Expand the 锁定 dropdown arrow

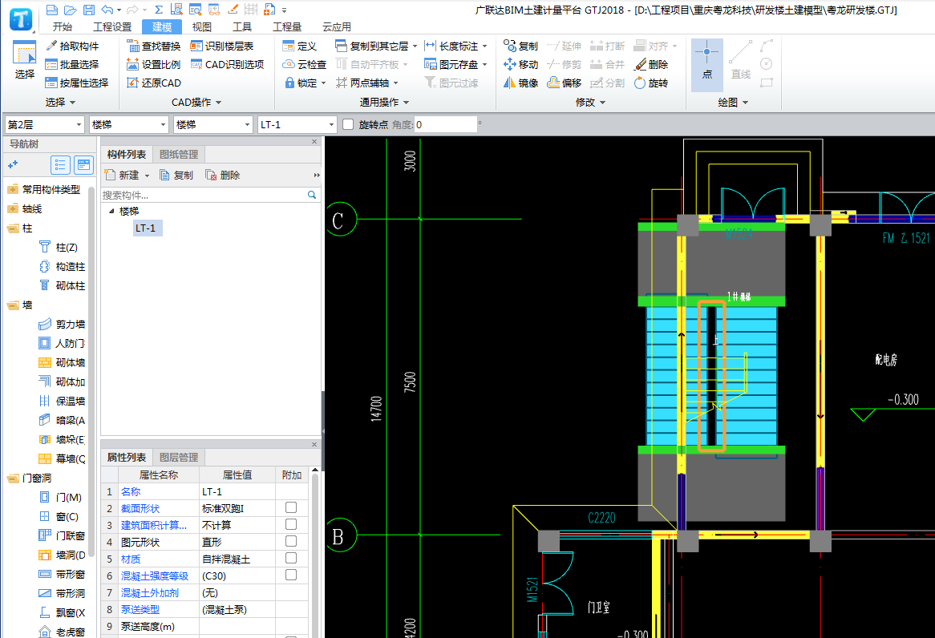pos(324,83)
